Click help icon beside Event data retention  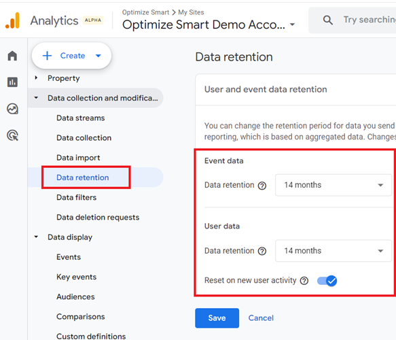262,186
